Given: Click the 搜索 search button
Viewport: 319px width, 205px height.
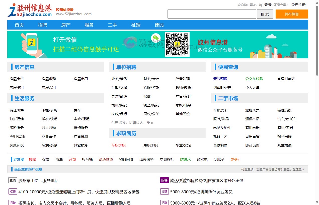Looking at the screenshot, I should pos(265,14).
